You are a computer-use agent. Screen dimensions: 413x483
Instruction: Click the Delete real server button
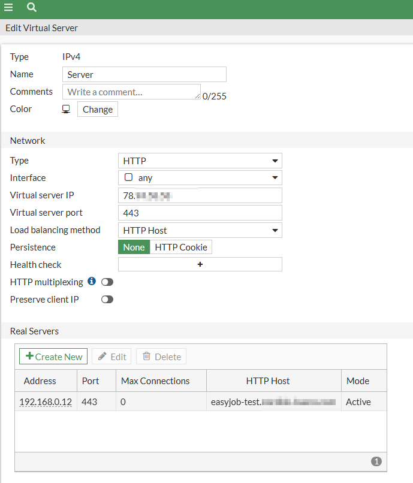161,357
